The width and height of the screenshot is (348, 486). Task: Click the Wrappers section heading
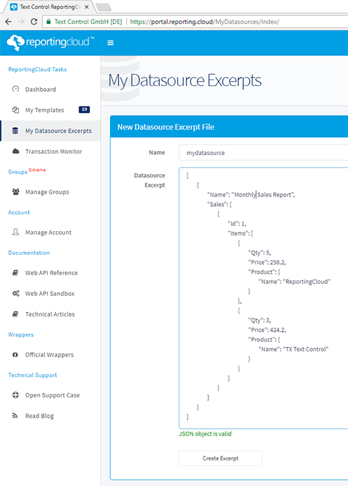(21, 335)
